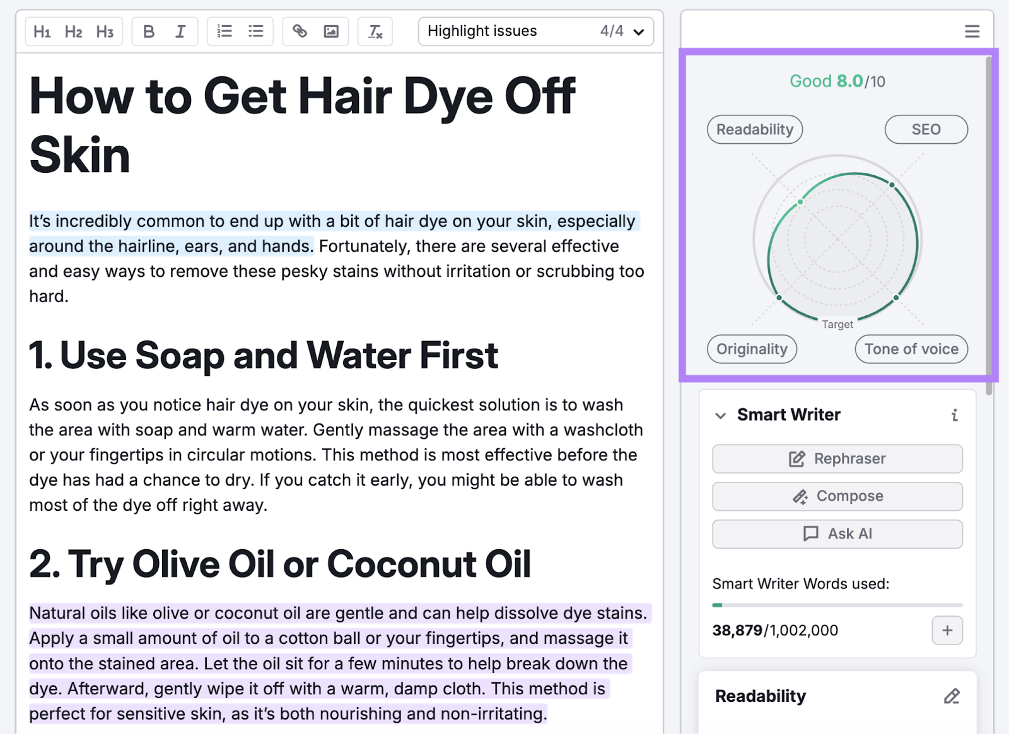Clear formatting with the Tx icon
1009x734 pixels.
tap(375, 31)
